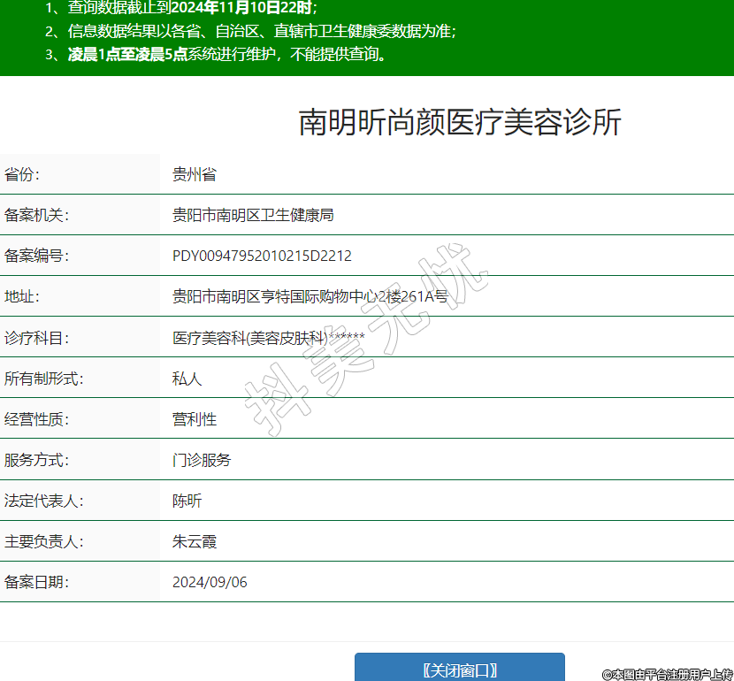Click the record number PDY00947952010215D2212
734x681 pixels.
[262, 256]
